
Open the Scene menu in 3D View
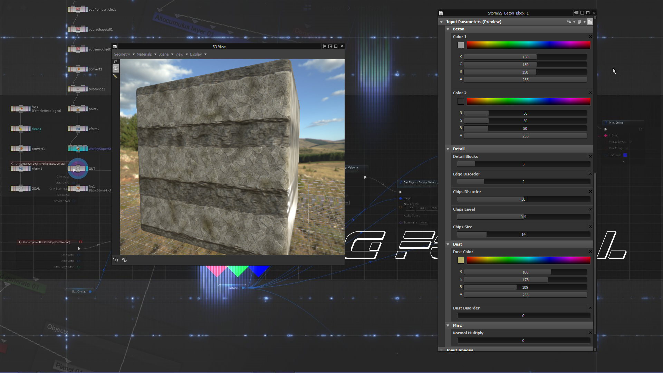click(x=163, y=54)
